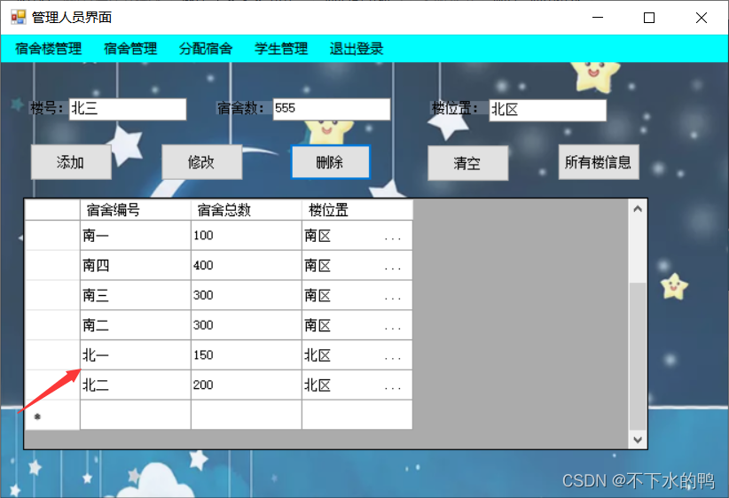Select the 南三 cell
729x498 pixels.
pos(136,295)
